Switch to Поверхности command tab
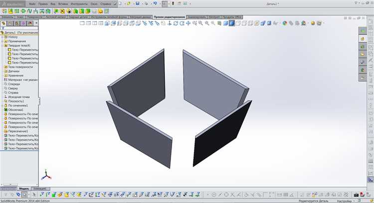The height and width of the screenshot is (203, 374). 34,17
